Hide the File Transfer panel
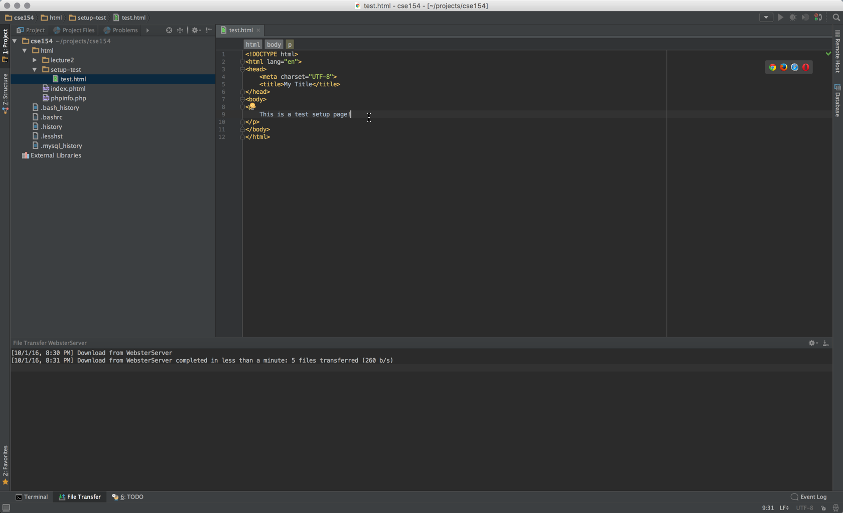 pyautogui.click(x=825, y=343)
